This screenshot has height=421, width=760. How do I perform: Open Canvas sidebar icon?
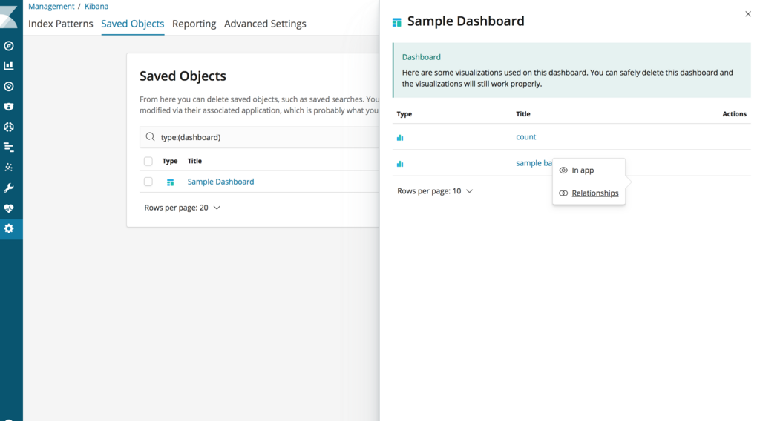pyautogui.click(x=9, y=127)
